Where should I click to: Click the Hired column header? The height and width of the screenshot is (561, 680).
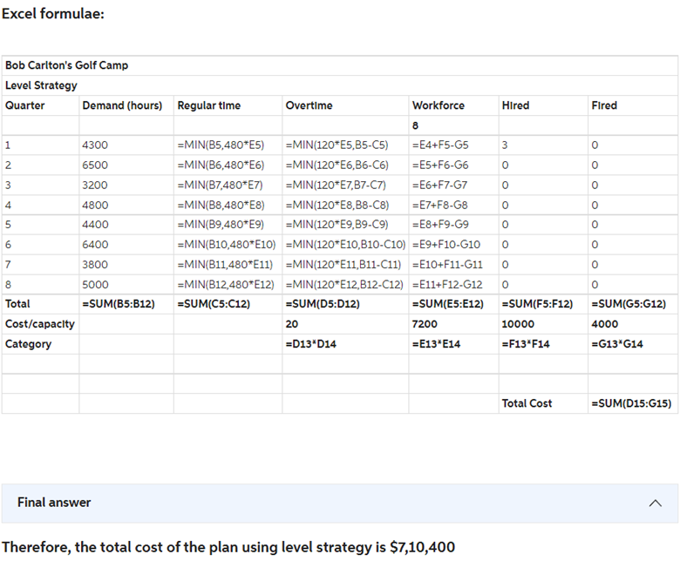coord(516,105)
